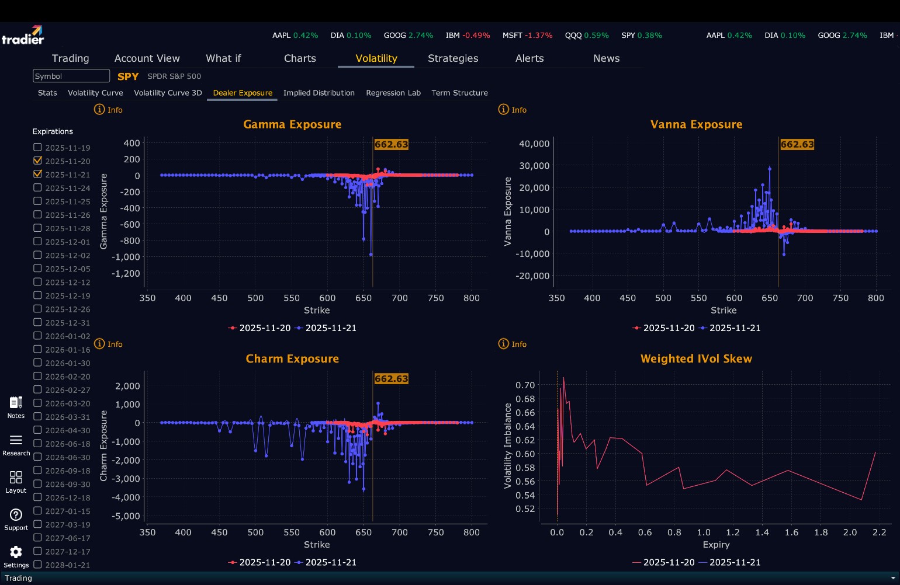Toggle 2025-11-21 series in Gamma Exposure legend
The image size is (900, 585).
[326, 328]
